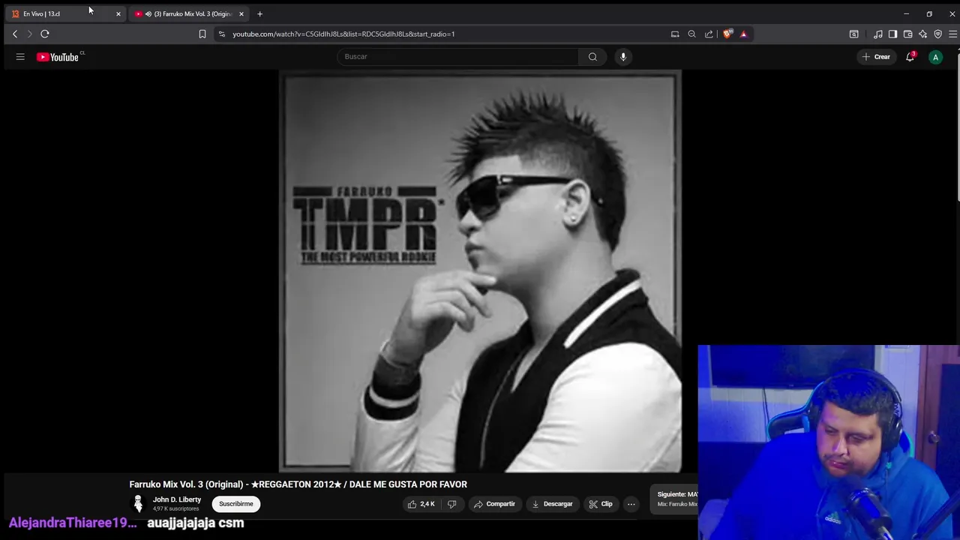The height and width of the screenshot is (540, 960).
Task: Open Brave Rewards triangle icon
Action: click(743, 34)
